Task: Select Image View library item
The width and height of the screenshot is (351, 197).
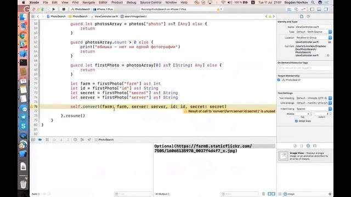Action: click(x=305, y=156)
